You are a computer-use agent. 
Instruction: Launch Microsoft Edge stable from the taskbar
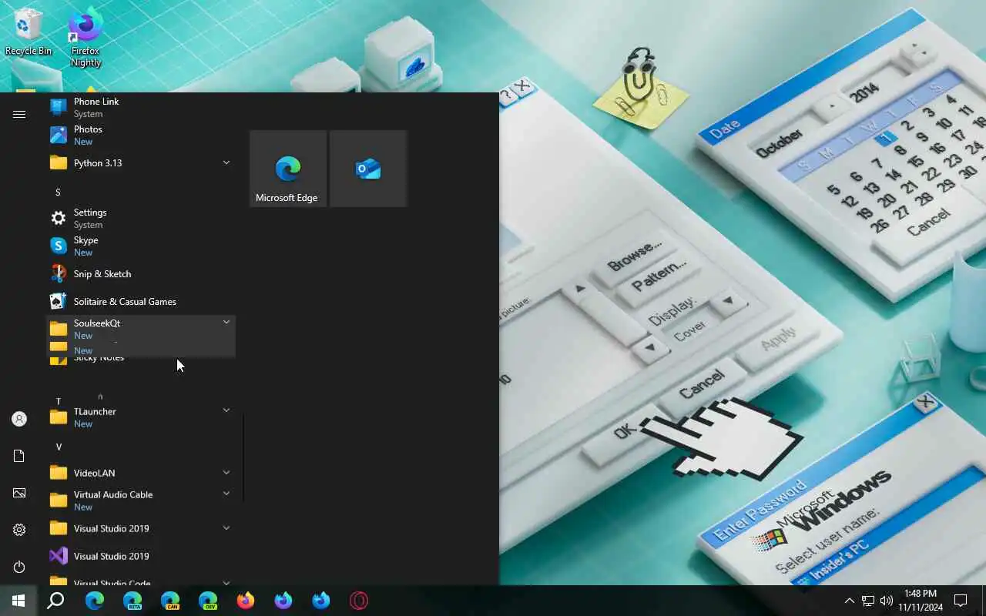tap(95, 601)
